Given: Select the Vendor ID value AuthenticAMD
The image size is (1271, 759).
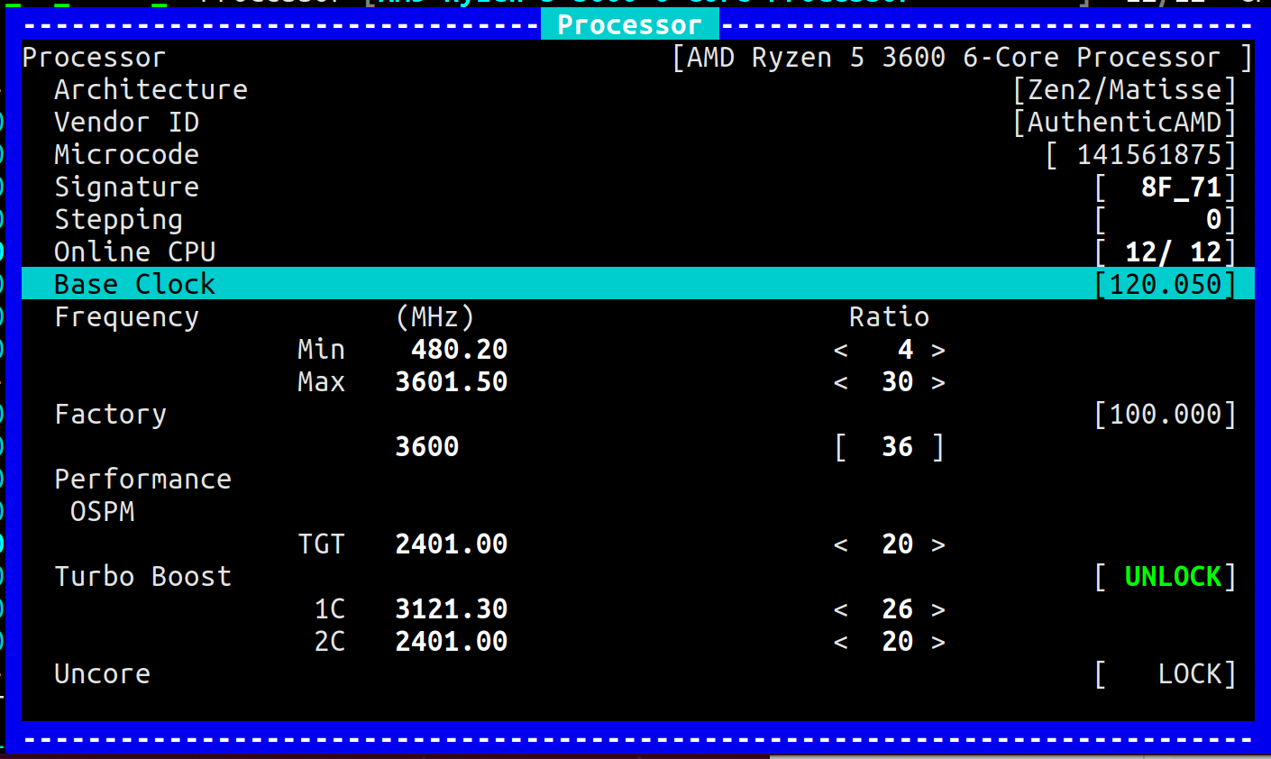Looking at the screenshot, I should pos(1125,122).
